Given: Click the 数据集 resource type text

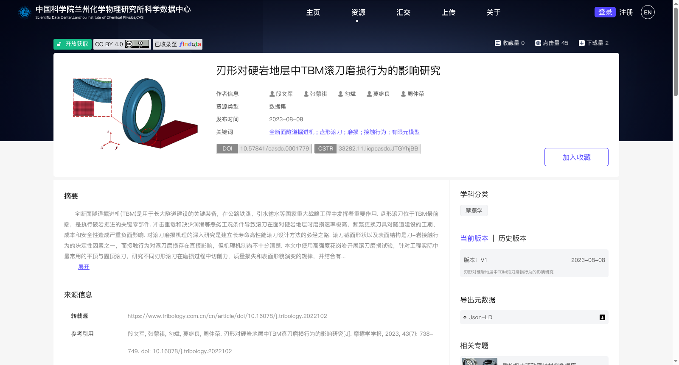Looking at the screenshot, I should coord(278,106).
